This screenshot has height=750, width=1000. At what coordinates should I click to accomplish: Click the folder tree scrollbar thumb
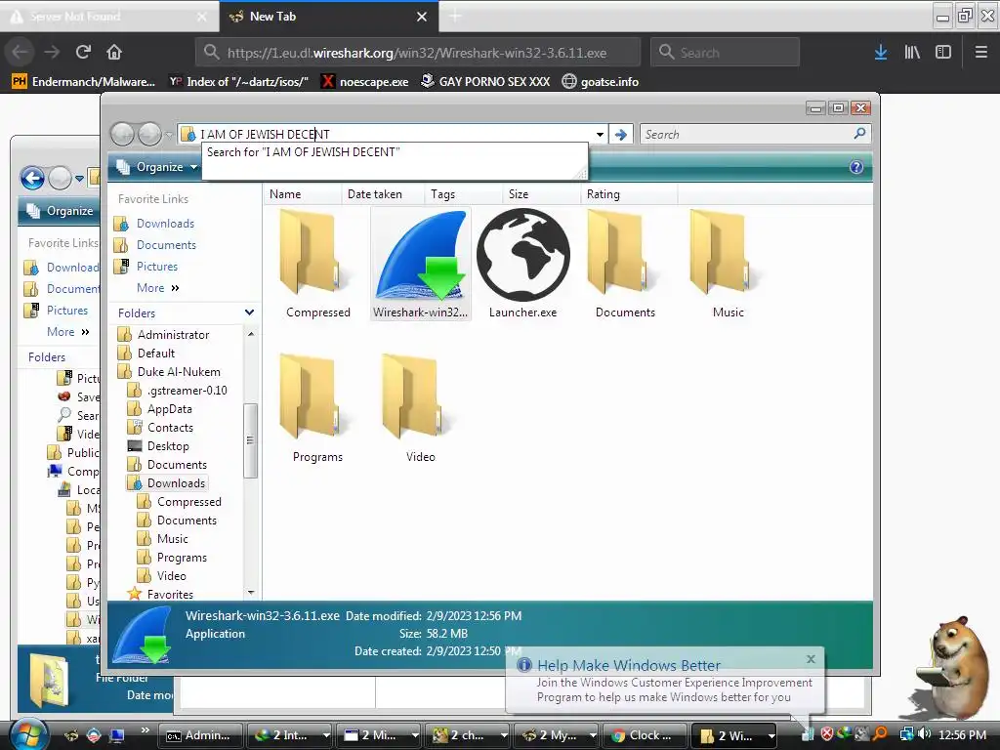pyautogui.click(x=250, y=440)
